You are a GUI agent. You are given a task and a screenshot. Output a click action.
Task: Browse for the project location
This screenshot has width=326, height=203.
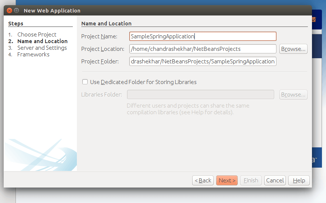293,49
